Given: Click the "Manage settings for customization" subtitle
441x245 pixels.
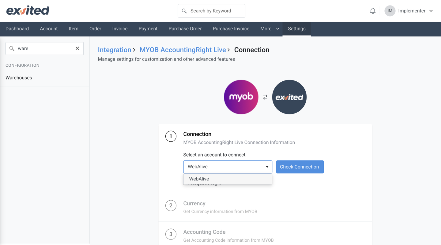Looking at the screenshot, I should (x=166, y=59).
